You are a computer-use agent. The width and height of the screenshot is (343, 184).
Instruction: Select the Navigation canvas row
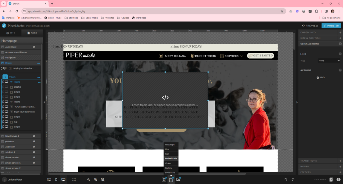[x=20, y=58]
